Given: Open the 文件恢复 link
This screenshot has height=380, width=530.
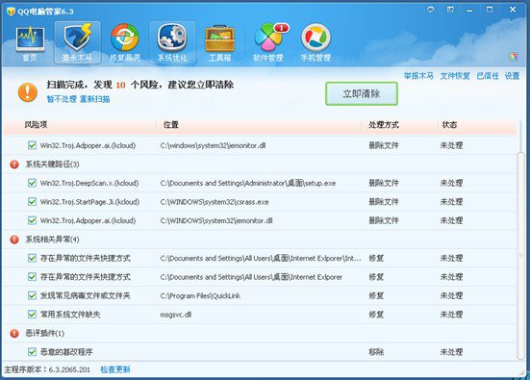Looking at the screenshot, I should [455, 76].
